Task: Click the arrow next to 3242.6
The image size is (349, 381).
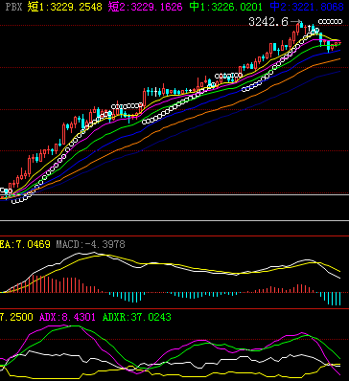Action: point(295,22)
